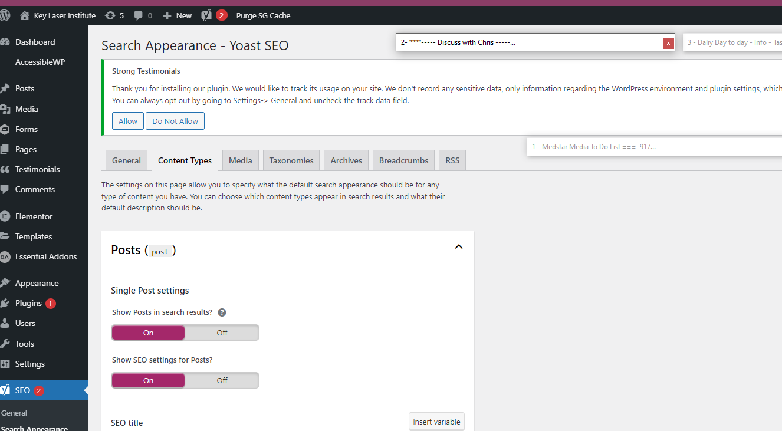This screenshot has height=431, width=782.
Task: Click the Do Not Allow button
Action: point(175,121)
